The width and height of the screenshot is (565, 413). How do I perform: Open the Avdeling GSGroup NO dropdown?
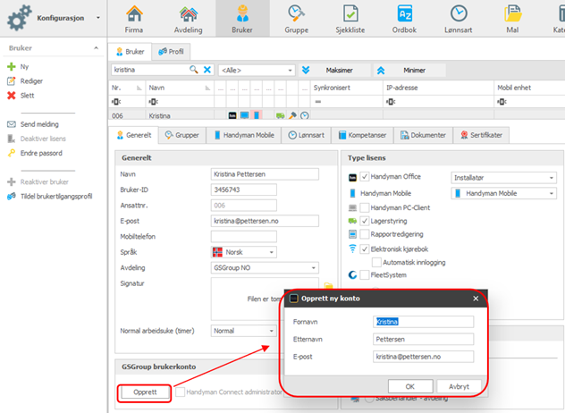(265, 268)
